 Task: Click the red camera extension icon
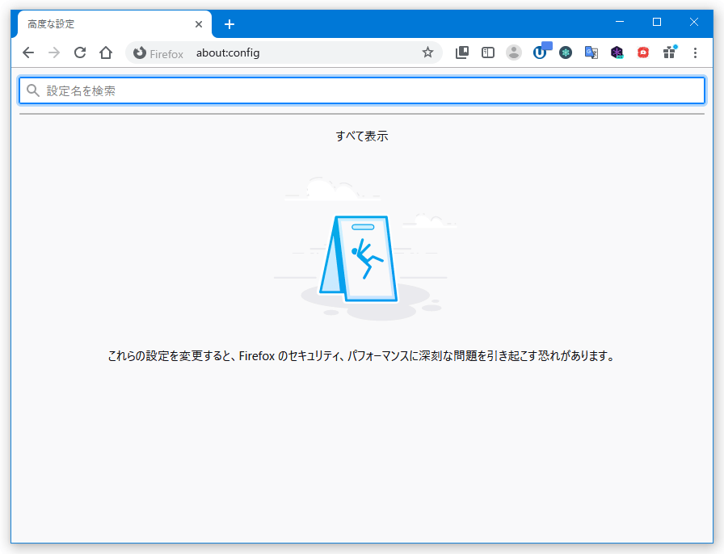tap(642, 52)
